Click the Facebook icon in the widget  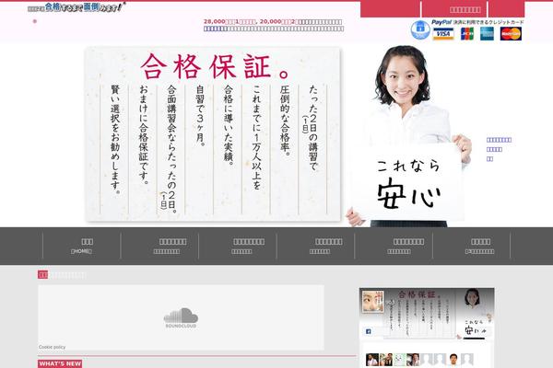click(368, 331)
